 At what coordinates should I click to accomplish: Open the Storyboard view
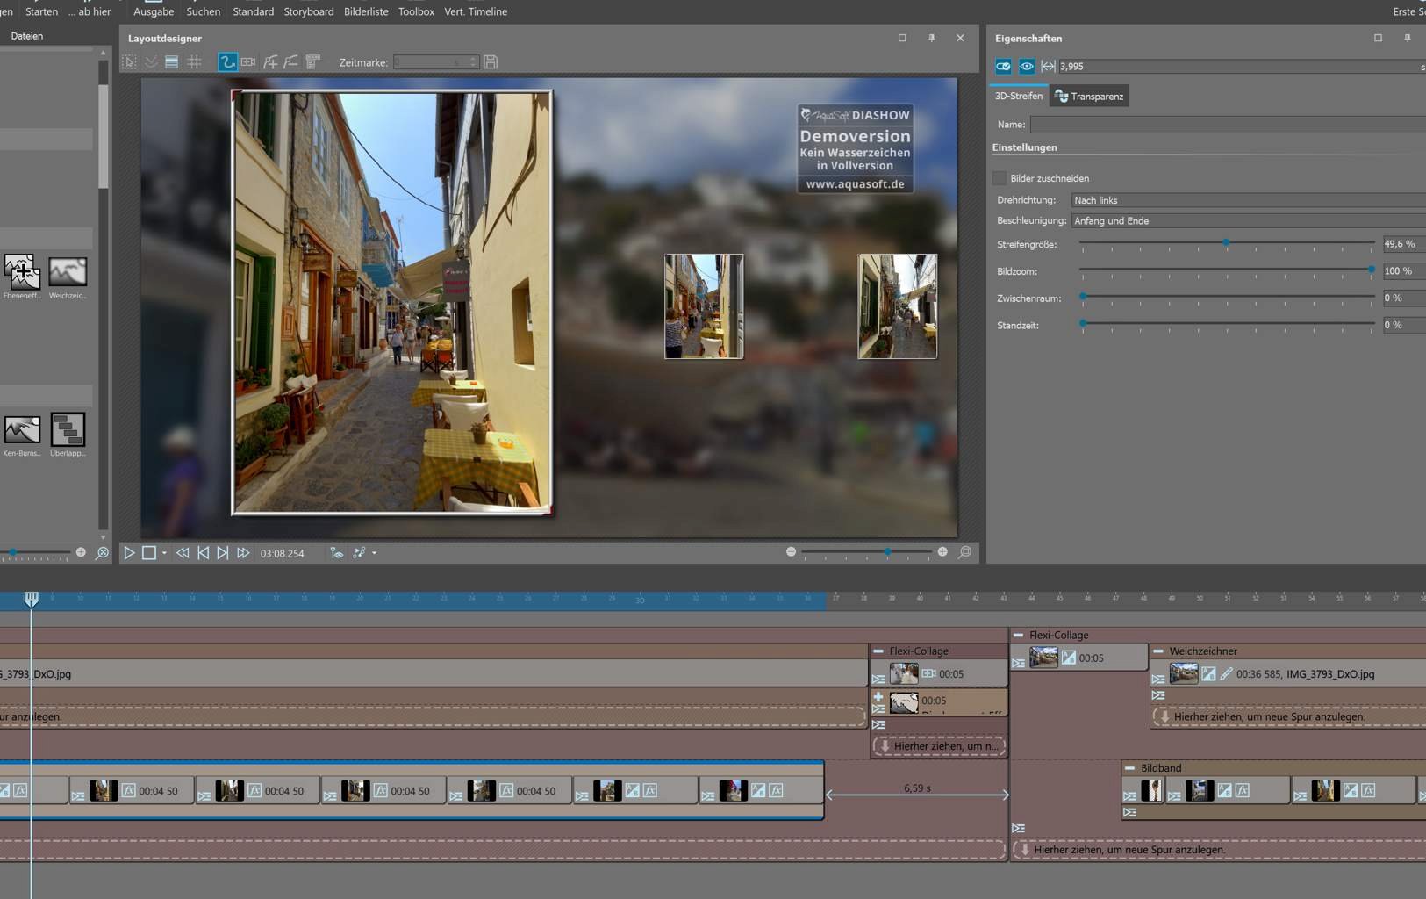(308, 11)
